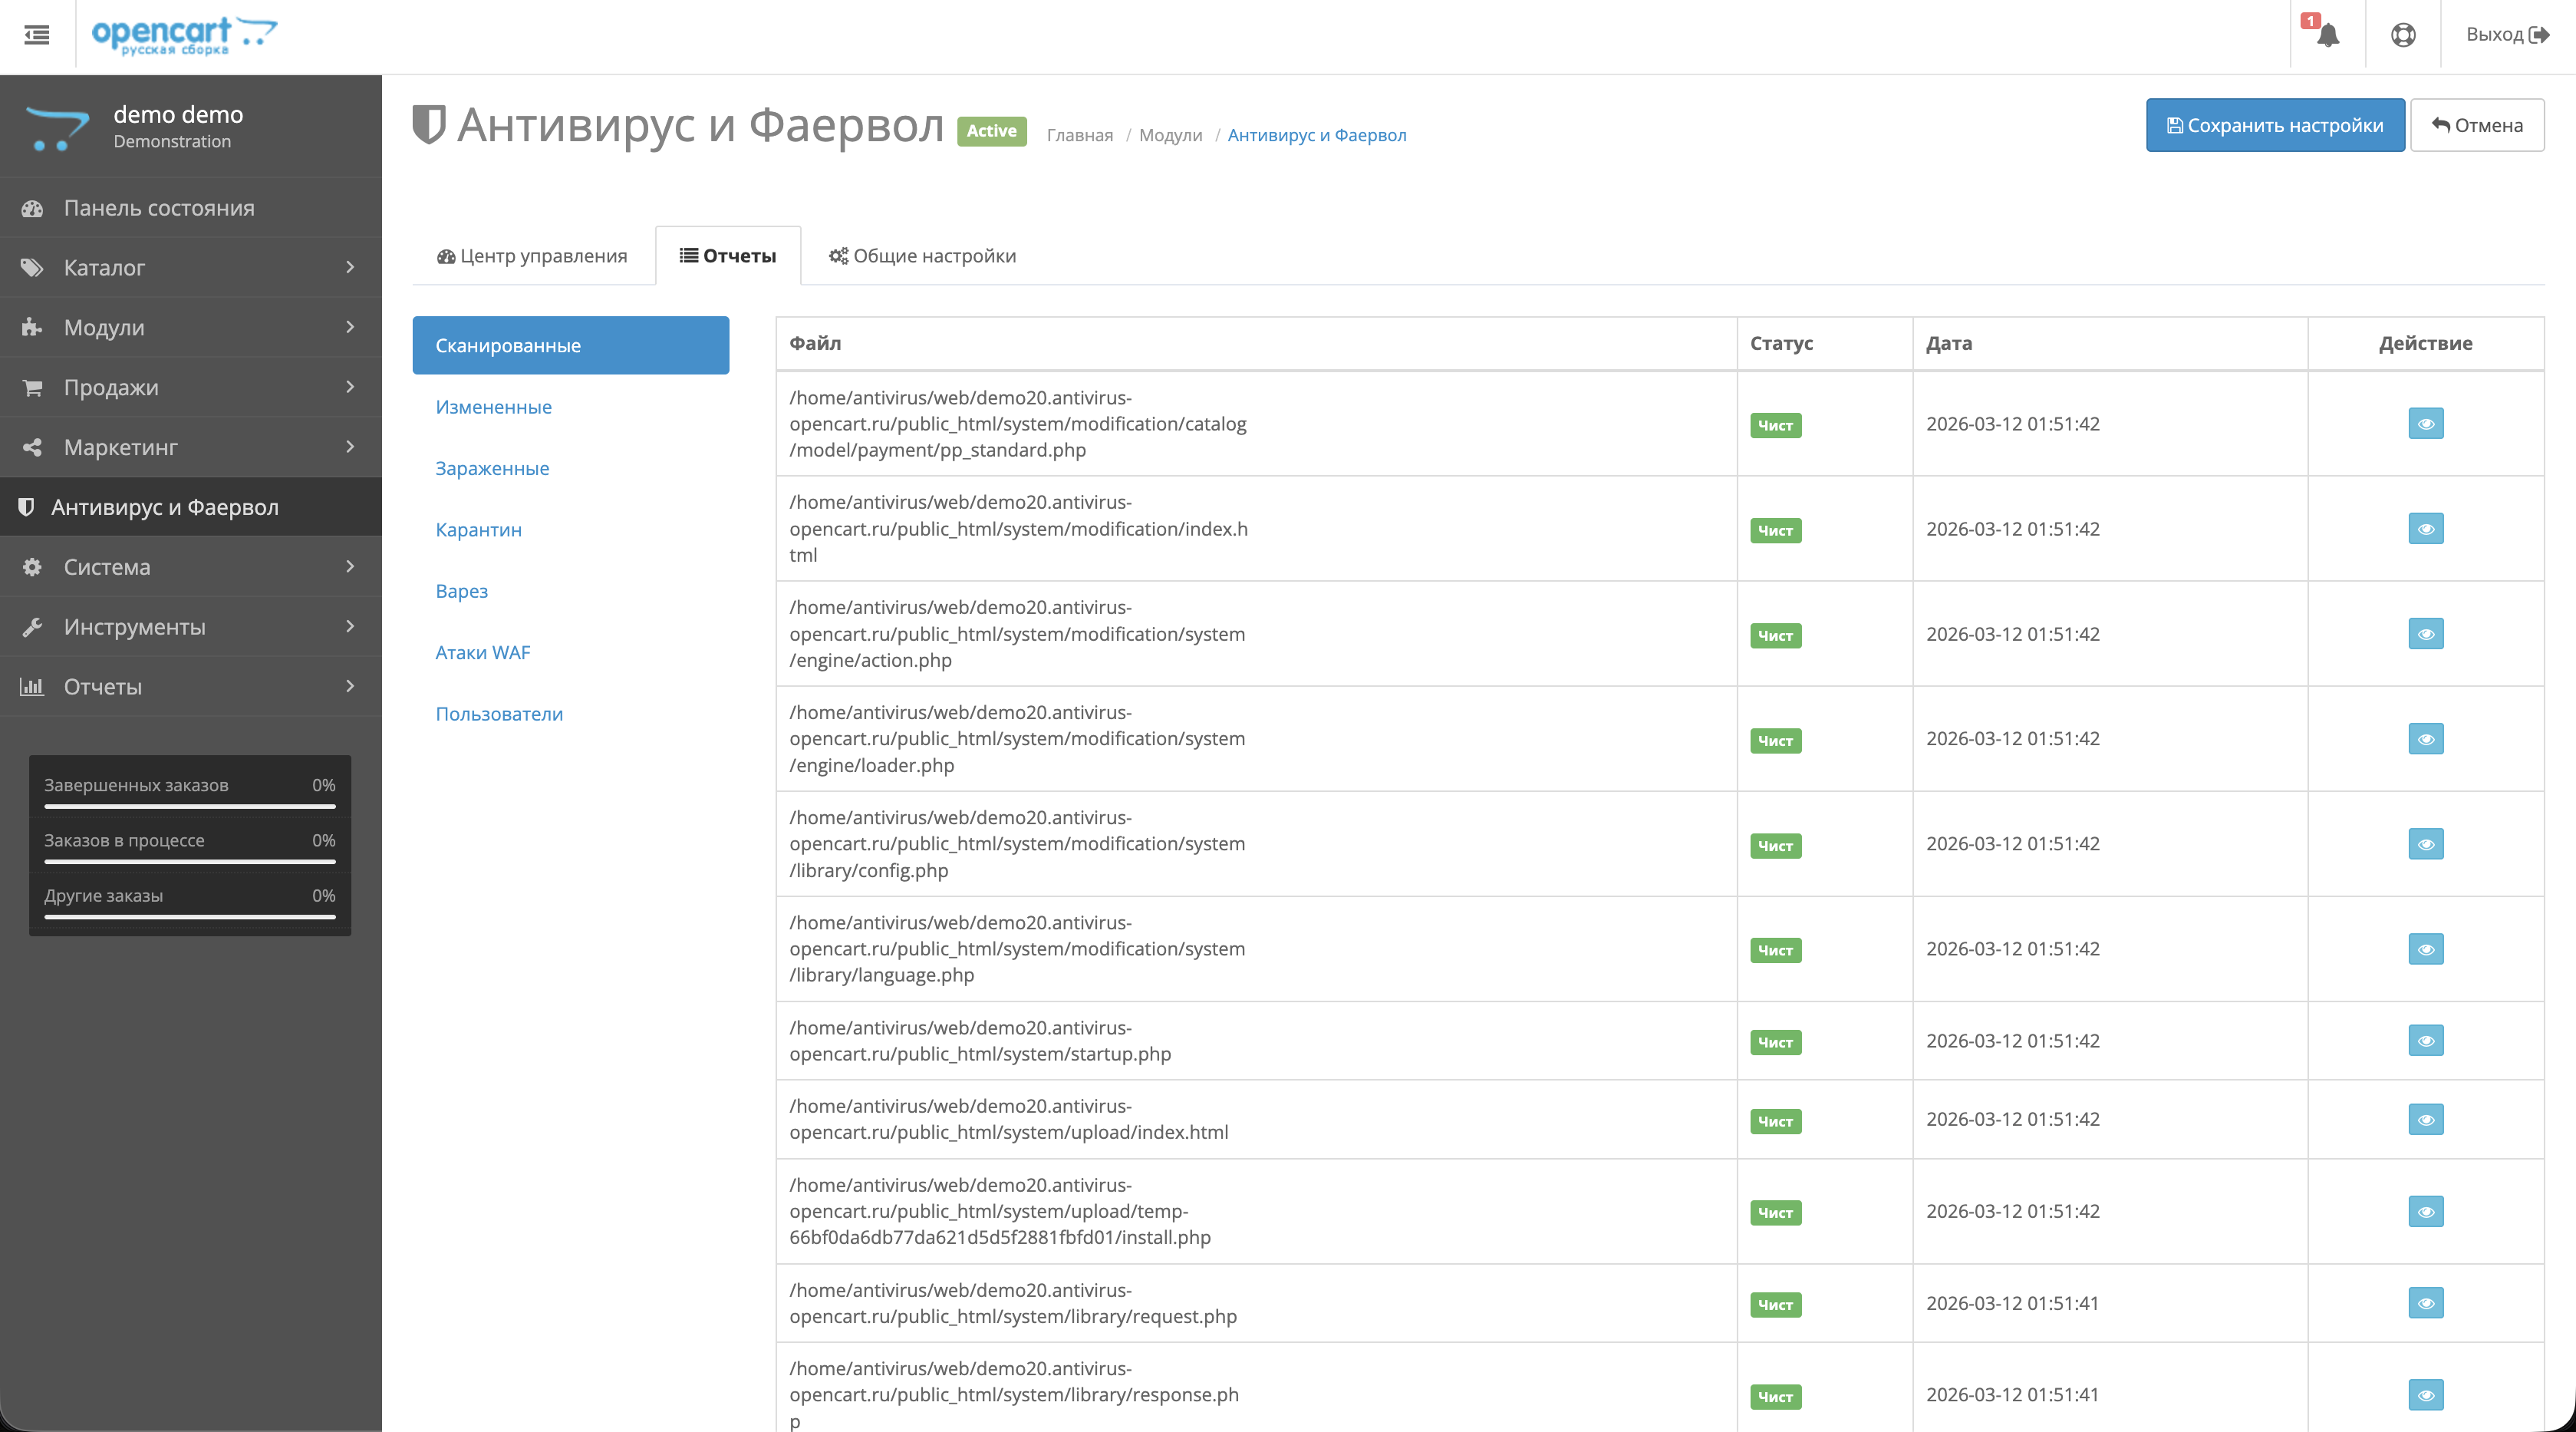The height and width of the screenshot is (1432, 2576).
Task: View details of pp_standard.php file via eye button
Action: click(x=2425, y=424)
